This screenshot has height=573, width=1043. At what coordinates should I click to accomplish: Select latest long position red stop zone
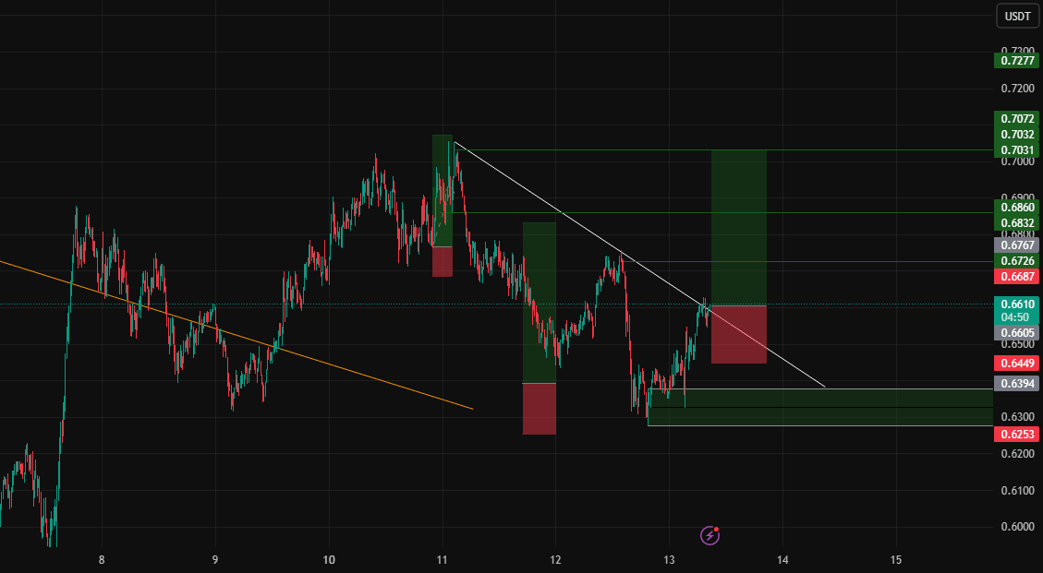739,334
